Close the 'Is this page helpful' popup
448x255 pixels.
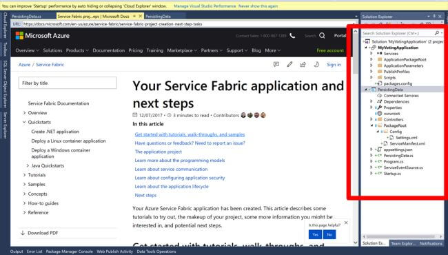[x=346, y=223]
